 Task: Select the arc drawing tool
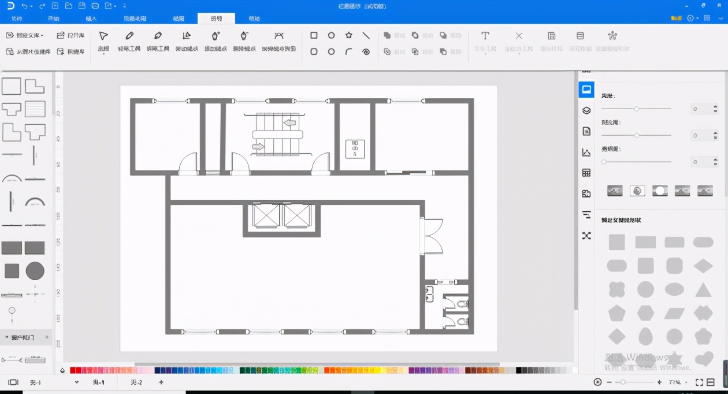coord(349,51)
